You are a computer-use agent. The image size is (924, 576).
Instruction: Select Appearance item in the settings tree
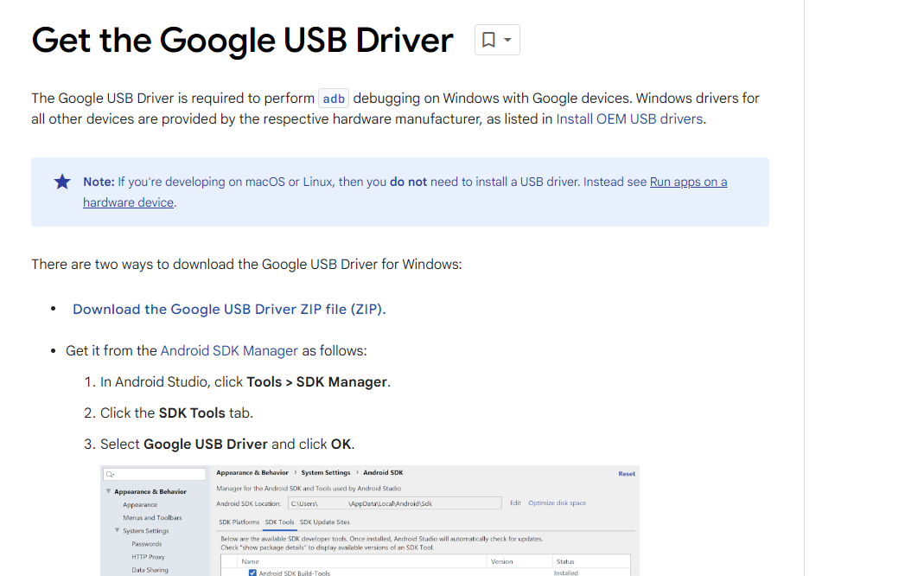140,505
